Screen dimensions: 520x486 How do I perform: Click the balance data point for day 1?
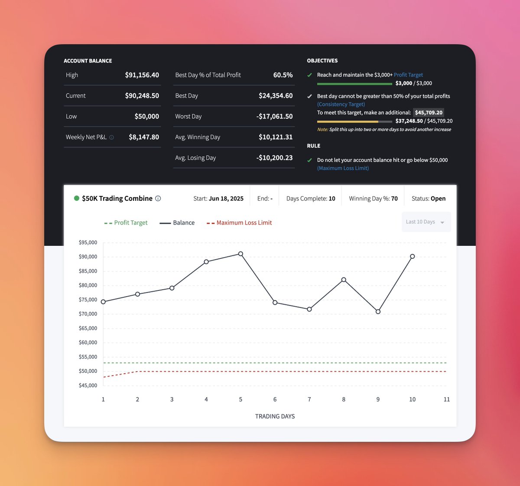(103, 302)
